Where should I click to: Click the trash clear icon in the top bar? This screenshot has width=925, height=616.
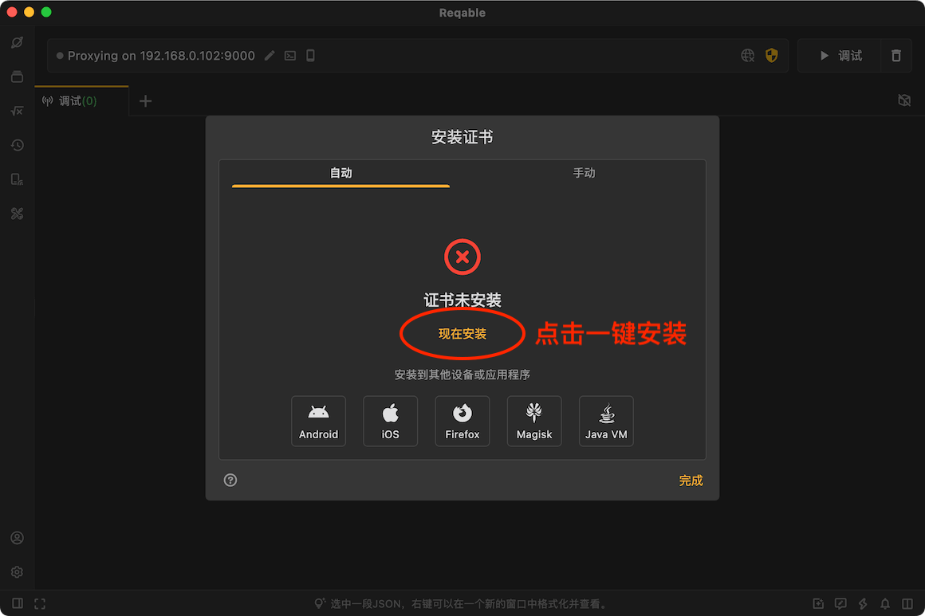tap(896, 56)
